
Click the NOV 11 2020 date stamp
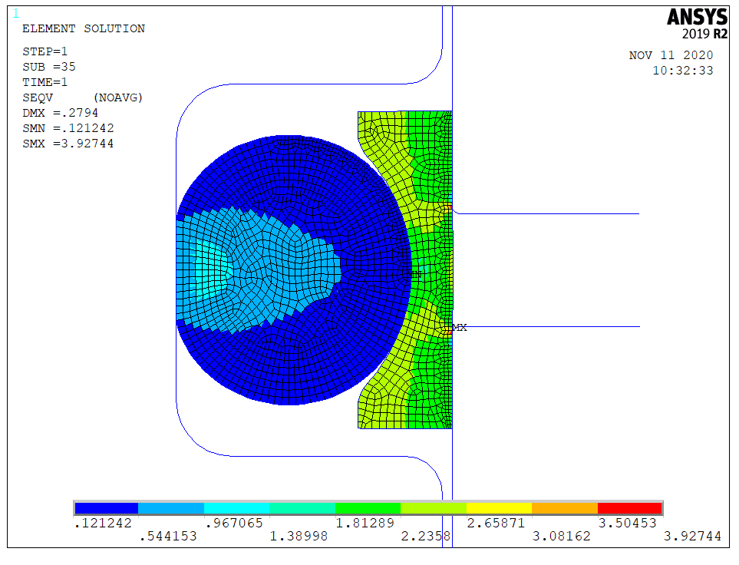[x=671, y=55]
